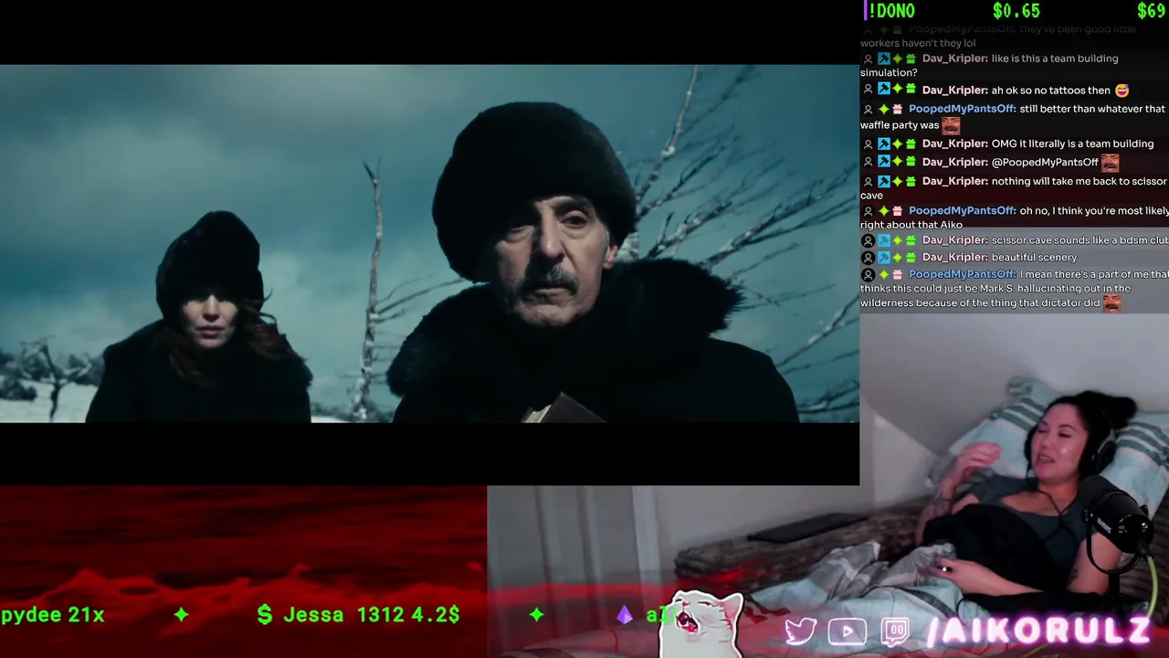Click 'pydee 21x' ticker text
This screenshot has height=658, width=1169.
coord(52,615)
